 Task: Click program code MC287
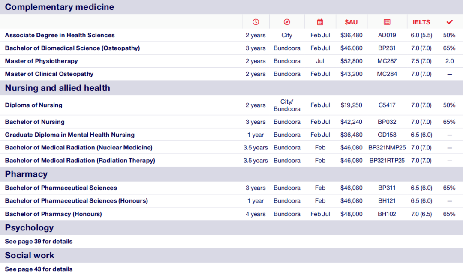pos(387,61)
